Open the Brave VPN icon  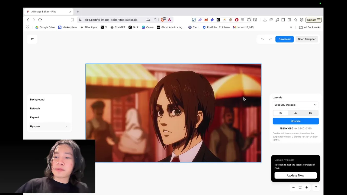(301, 20)
